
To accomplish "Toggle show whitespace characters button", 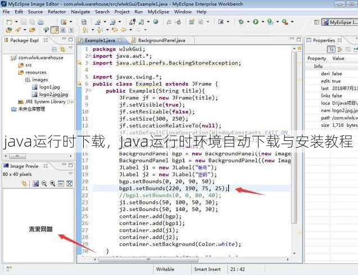I will 71,30.
